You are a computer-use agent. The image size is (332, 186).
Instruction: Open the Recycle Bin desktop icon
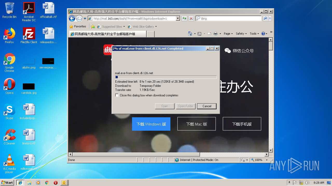point(9,10)
